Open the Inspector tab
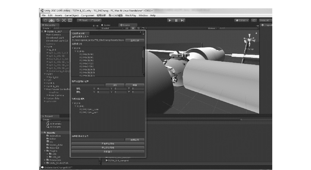 (267, 25)
